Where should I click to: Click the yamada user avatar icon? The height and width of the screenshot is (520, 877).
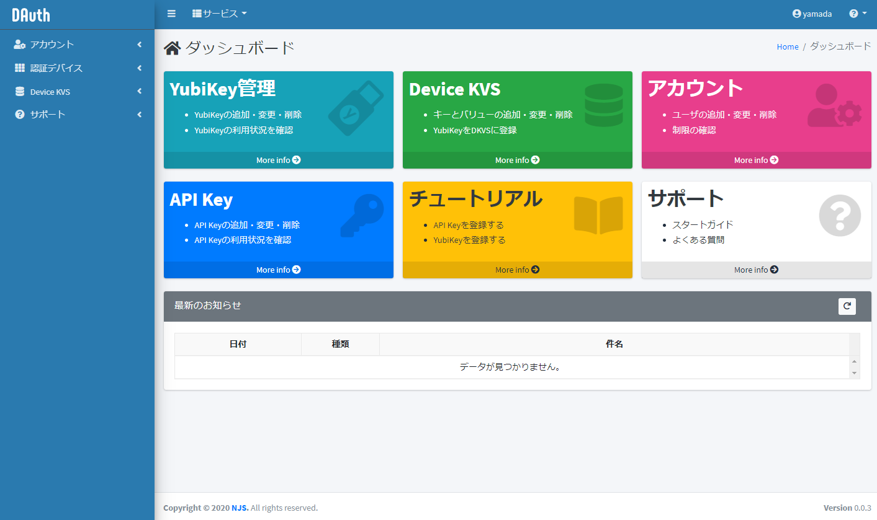click(797, 14)
